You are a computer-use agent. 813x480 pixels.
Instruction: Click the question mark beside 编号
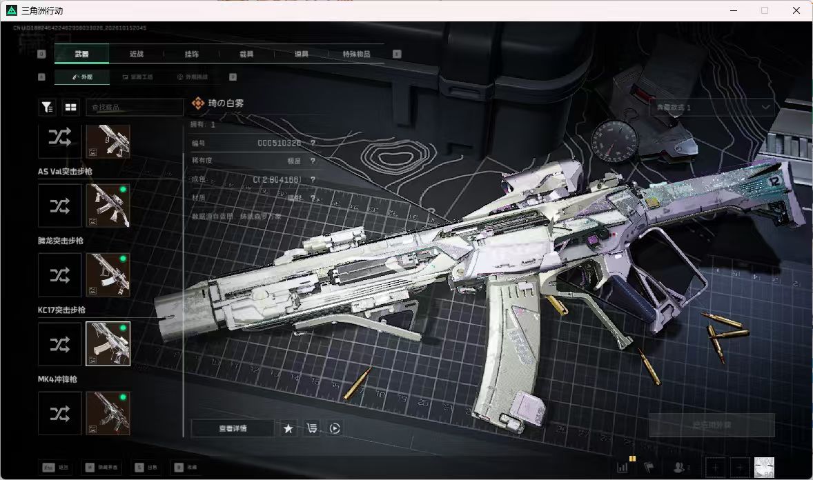tap(313, 143)
